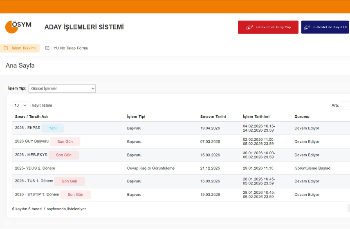Click the Yeni badge next to 2026 - EKPSS

point(53,128)
